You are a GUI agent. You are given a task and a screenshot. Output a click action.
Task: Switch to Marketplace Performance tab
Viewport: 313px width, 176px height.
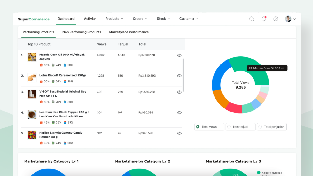(x=129, y=32)
